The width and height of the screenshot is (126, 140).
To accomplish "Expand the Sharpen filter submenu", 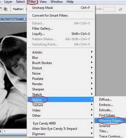I will [x=61, y=89].
